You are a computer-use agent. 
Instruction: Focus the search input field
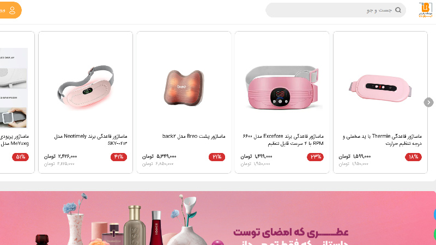click(x=336, y=10)
